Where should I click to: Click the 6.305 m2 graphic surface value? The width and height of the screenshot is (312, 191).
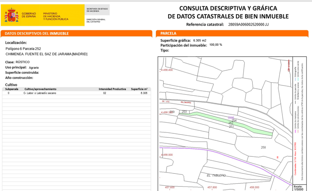(200, 41)
